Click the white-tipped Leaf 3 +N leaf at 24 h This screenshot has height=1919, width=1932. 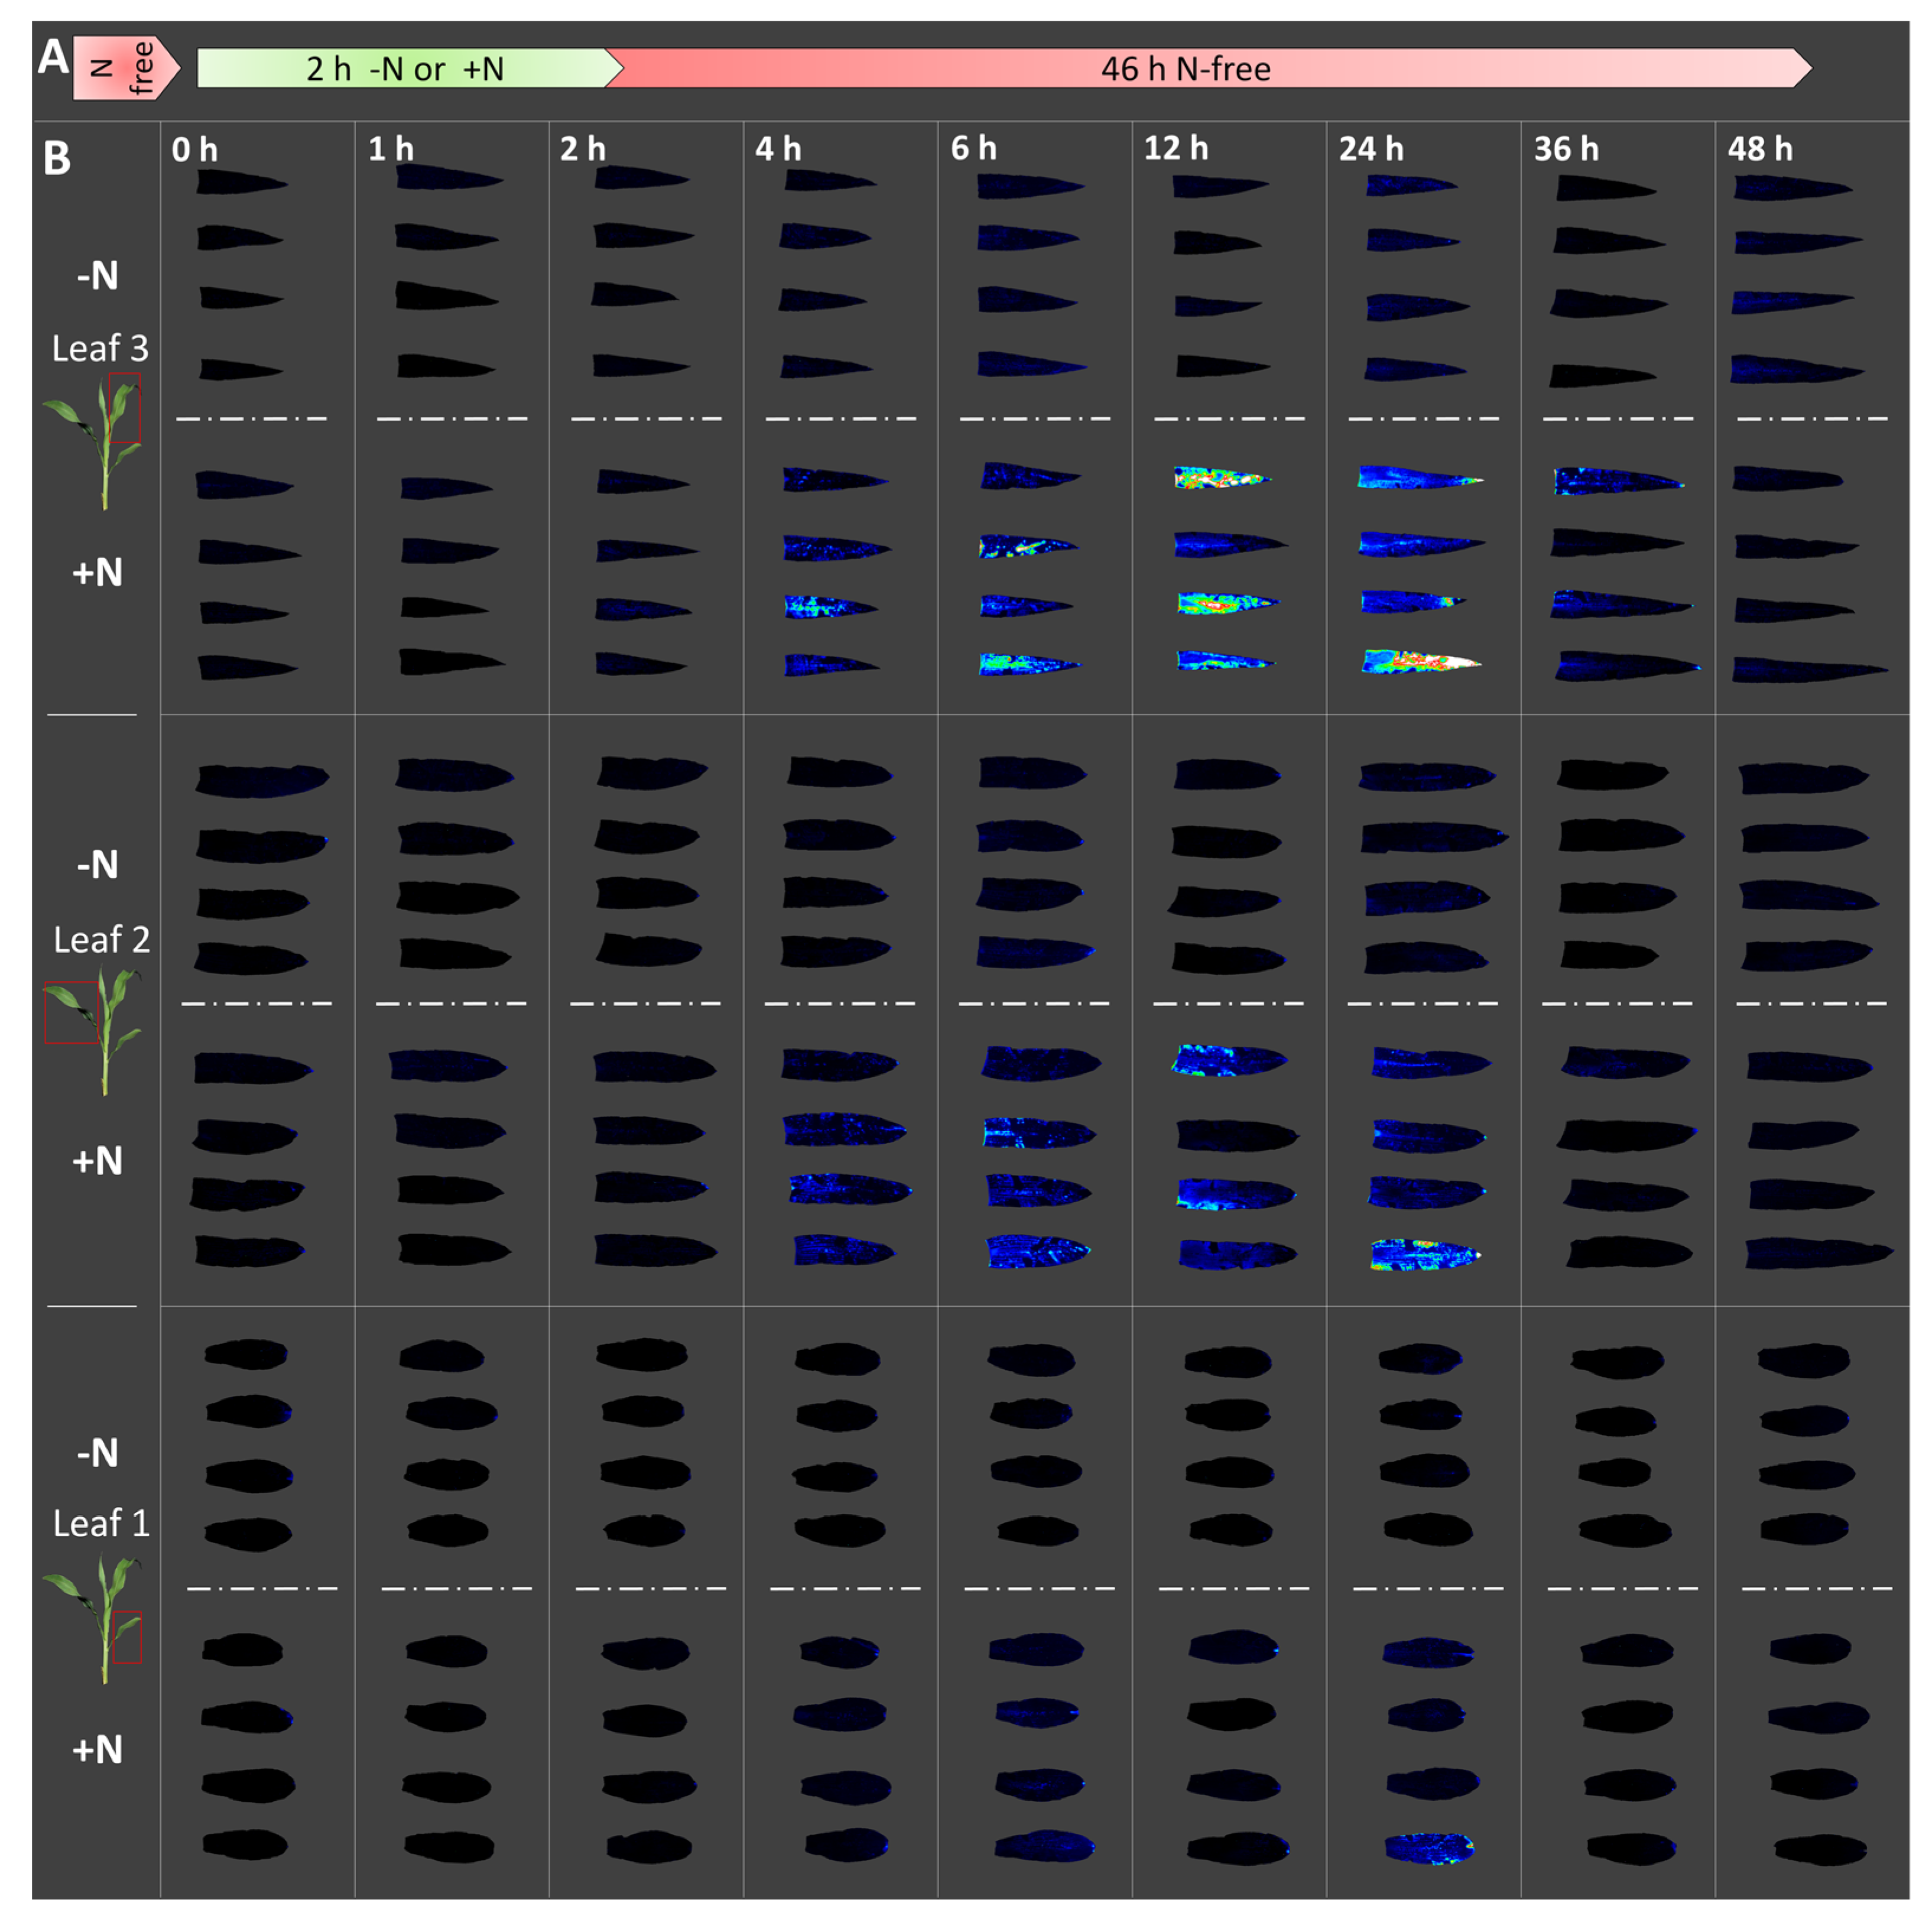click(x=1420, y=661)
